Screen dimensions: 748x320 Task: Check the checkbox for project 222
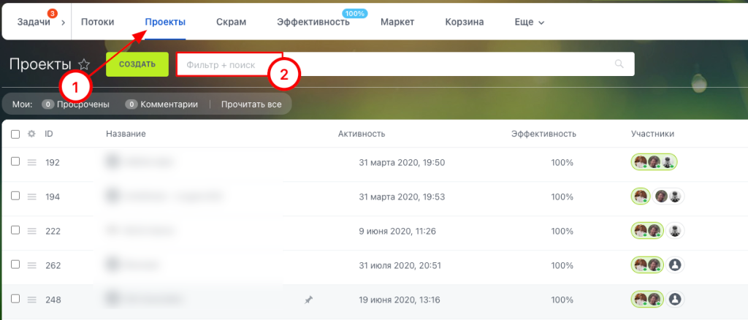(15, 230)
